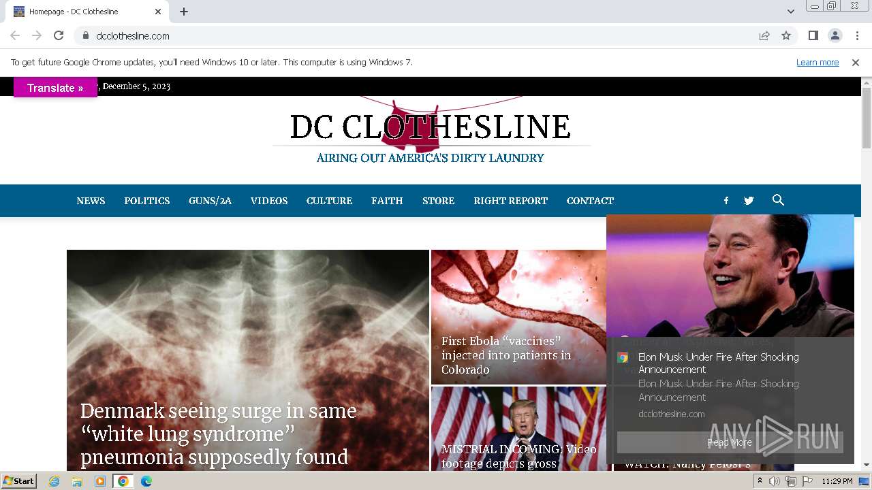Open the share page icon in address bar
This screenshot has height=490, width=872.
tap(764, 35)
